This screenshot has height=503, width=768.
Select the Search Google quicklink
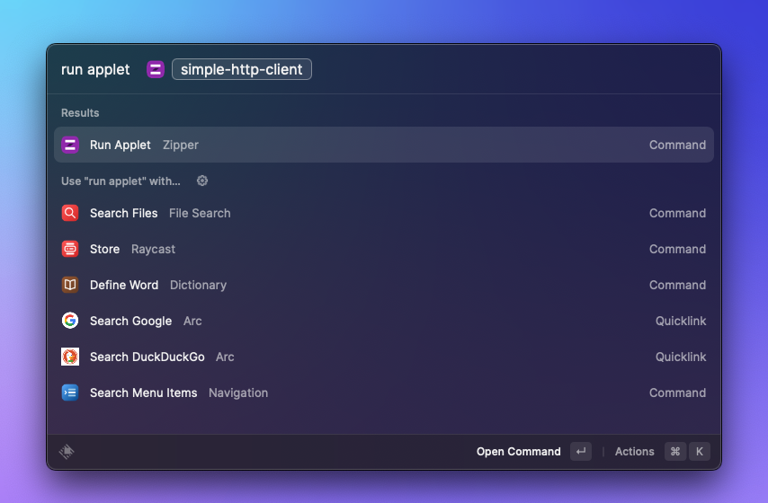coord(384,321)
